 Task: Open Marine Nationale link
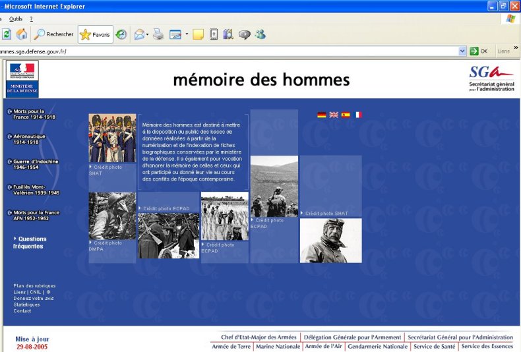[278, 346]
